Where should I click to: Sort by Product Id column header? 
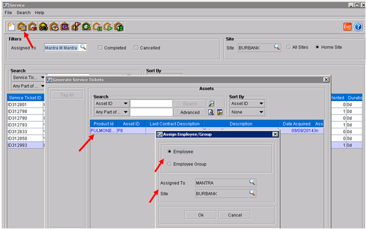pos(103,124)
